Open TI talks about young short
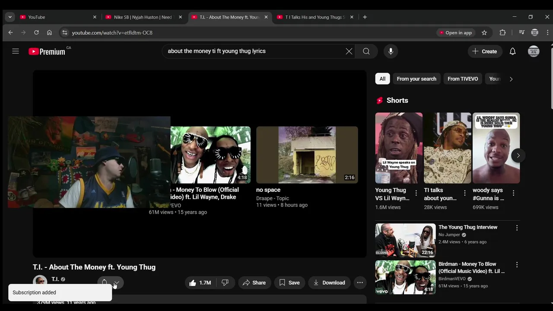The width and height of the screenshot is (553, 311). [x=448, y=148]
